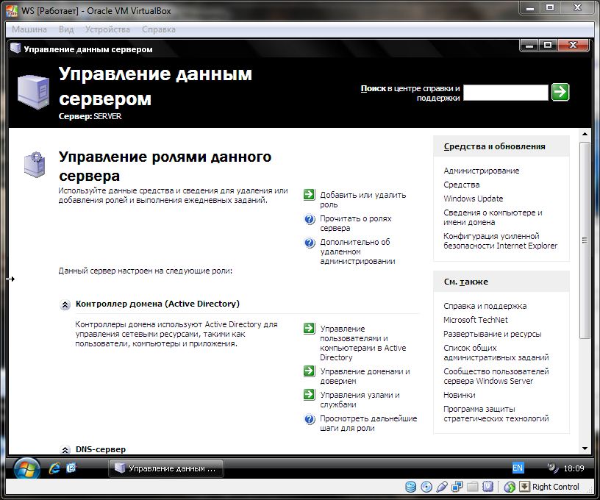Click the EN language indicator
Screen dimensions: 600x500
point(518,468)
